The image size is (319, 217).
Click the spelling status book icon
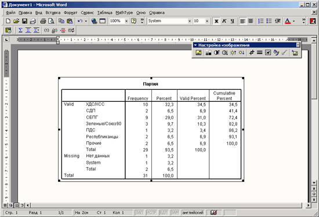tap(213, 212)
